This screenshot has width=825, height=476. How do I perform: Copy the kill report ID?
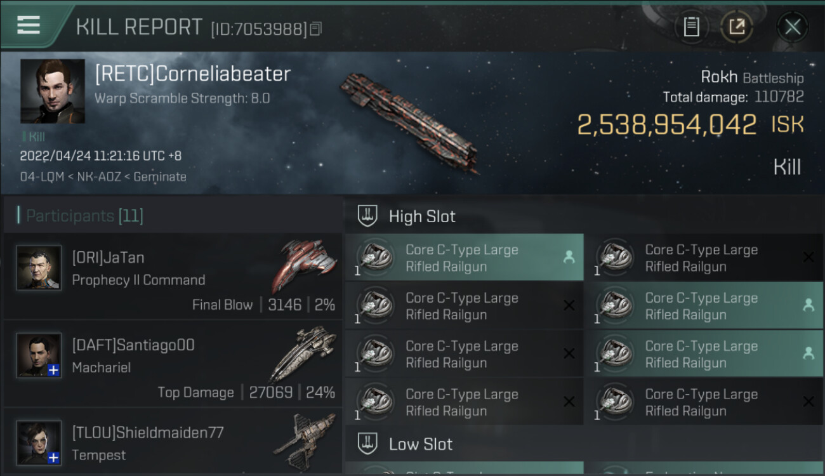coord(316,29)
